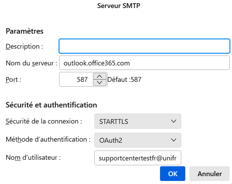Click the Nom du serveur label
The image size is (232, 184).
click(31, 63)
